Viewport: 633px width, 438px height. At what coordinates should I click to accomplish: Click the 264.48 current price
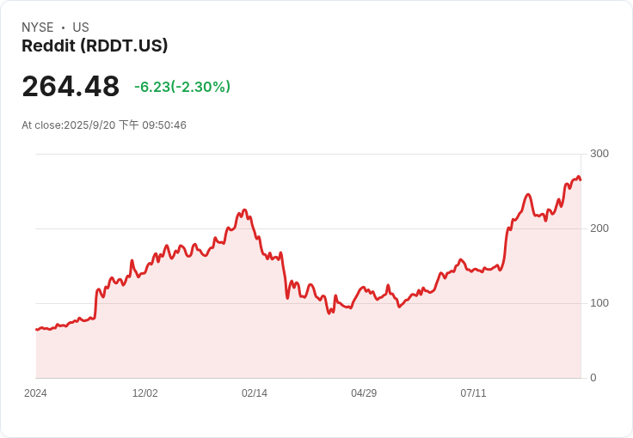click(x=71, y=87)
